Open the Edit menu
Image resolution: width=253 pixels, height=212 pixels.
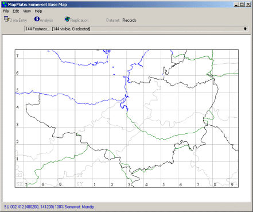[16, 11]
